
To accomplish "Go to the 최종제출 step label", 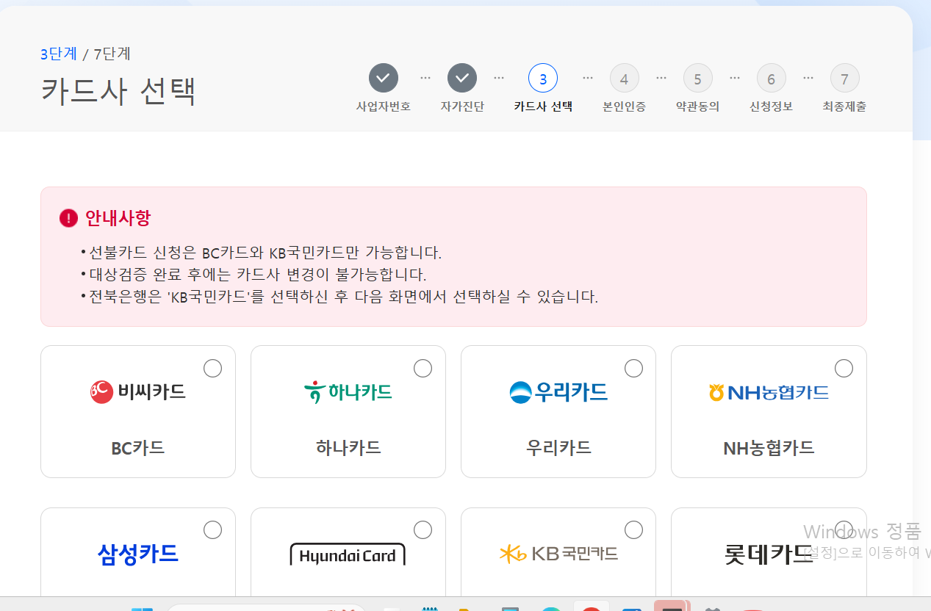I will point(844,106).
